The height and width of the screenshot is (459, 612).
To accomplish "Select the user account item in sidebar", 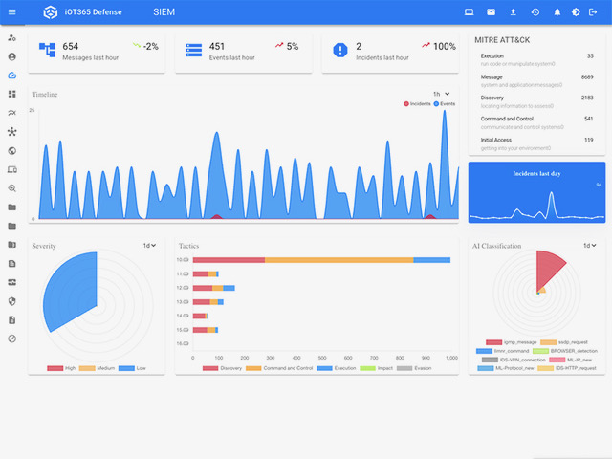I will click(x=11, y=56).
